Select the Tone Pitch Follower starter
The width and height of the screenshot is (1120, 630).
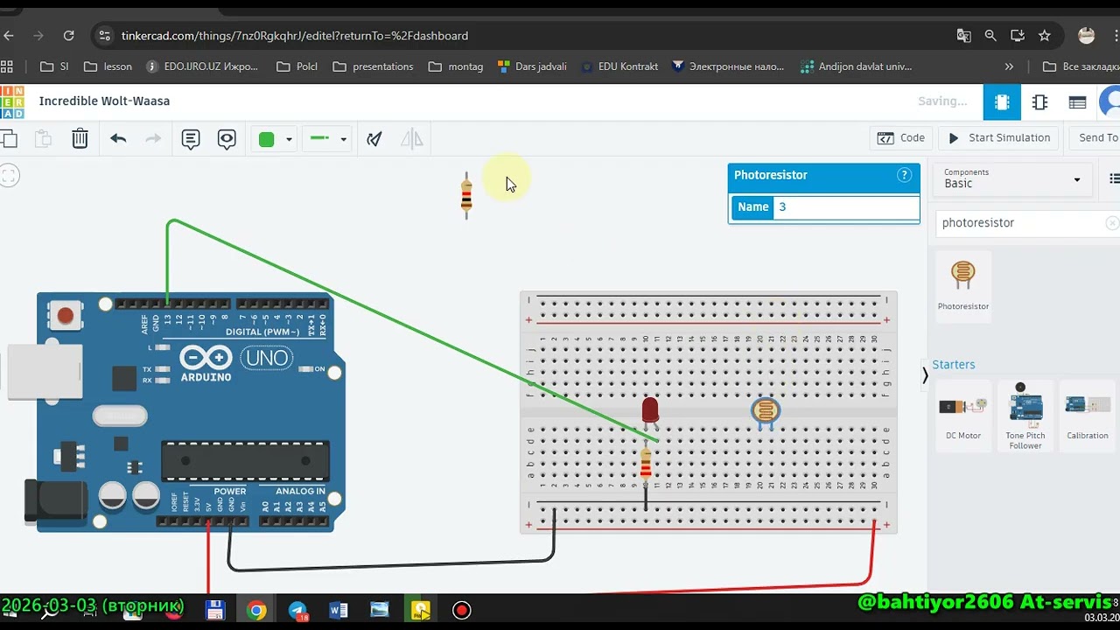pyautogui.click(x=1025, y=416)
